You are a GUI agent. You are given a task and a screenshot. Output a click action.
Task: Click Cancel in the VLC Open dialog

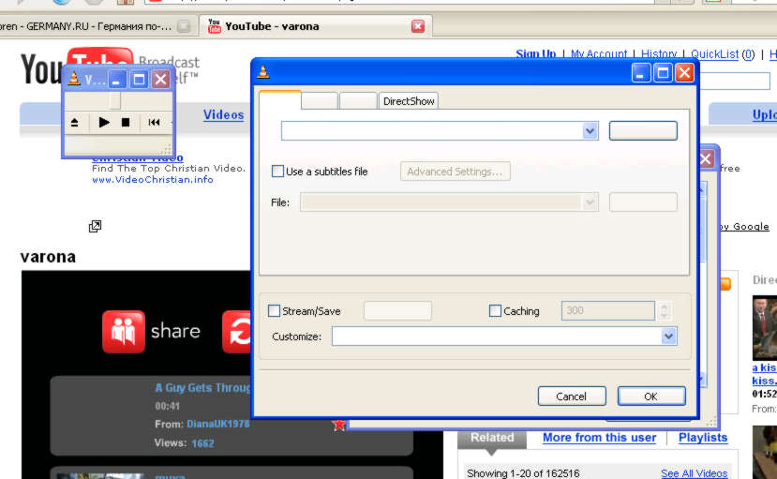coord(572,397)
